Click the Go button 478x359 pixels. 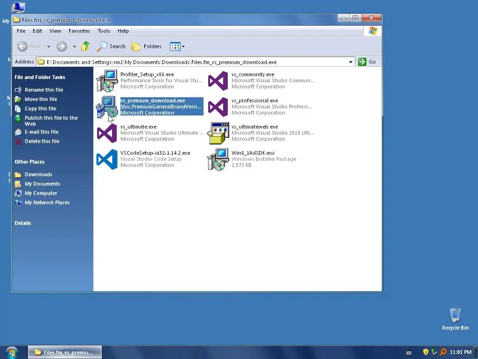tap(367, 62)
